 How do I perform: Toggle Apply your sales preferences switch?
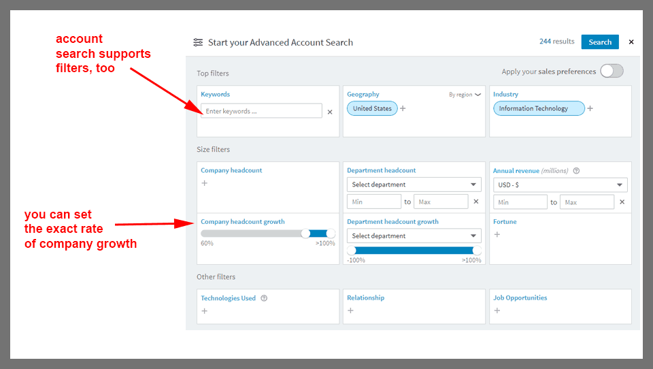pos(612,71)
